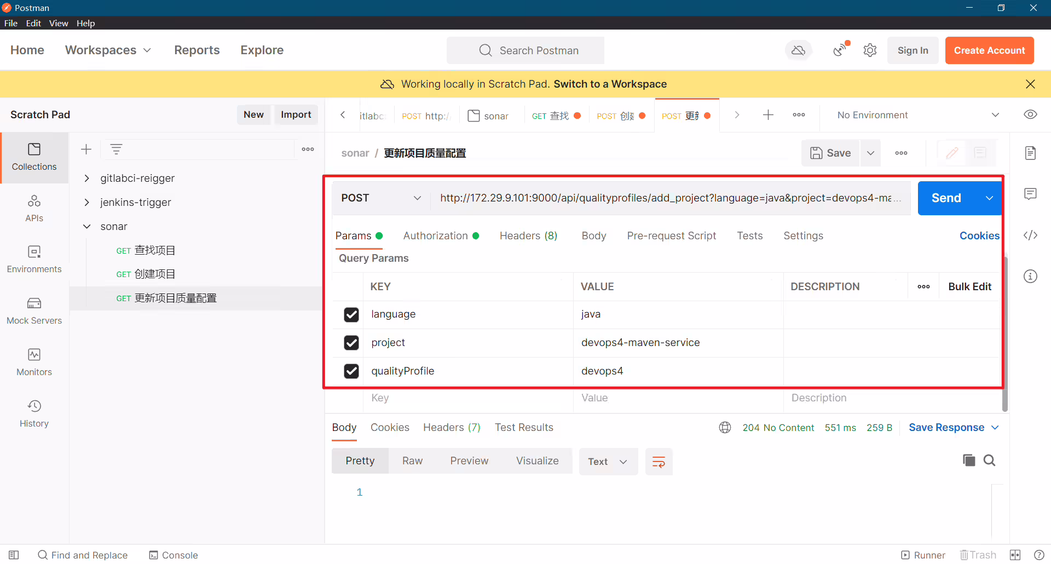Click the offline cloud sync icon
This screenshot has height=564, width=1051.
click(x=799, y=50)
